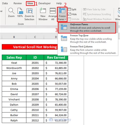Switch to the View tab

(x=30, y=4)
